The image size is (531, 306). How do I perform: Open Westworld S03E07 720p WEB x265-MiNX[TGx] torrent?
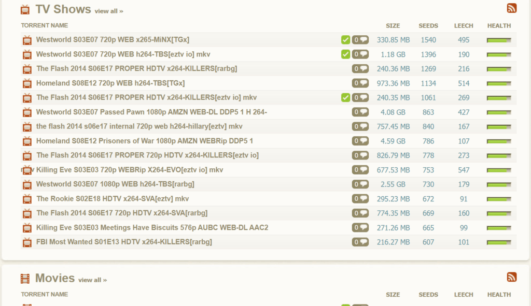click(x=113, y=39)
